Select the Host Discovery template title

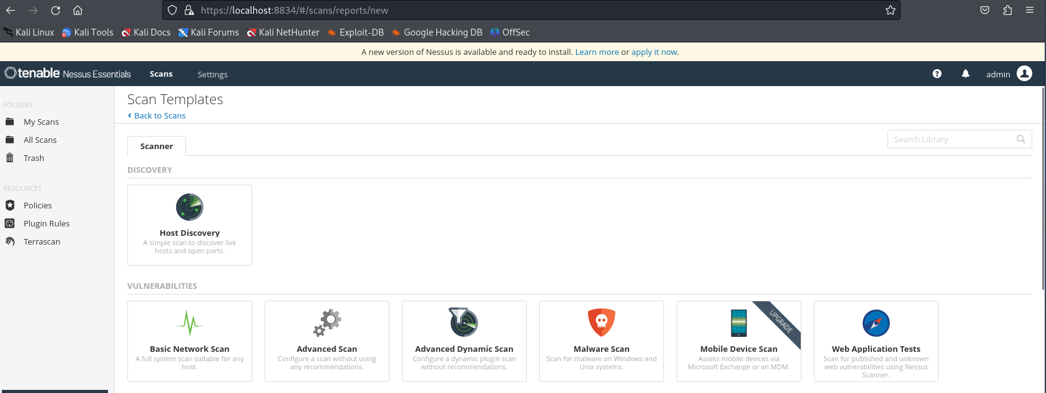[x=190, y=233]
